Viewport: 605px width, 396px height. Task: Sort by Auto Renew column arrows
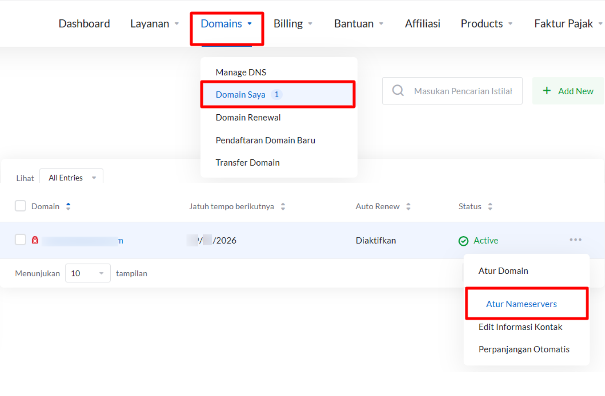[408, 207]
